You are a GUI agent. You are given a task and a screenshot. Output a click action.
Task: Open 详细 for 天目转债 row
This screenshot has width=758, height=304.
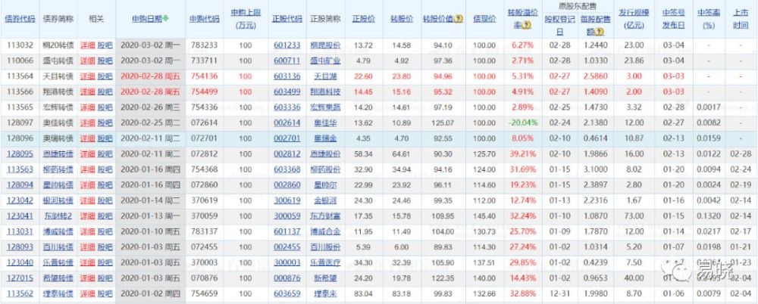87,76
